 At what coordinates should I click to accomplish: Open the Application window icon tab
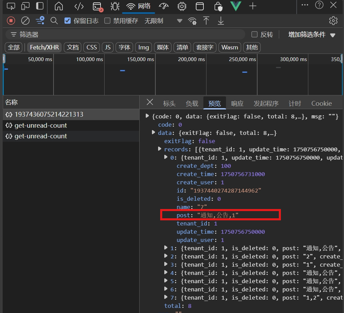(200, 7)
